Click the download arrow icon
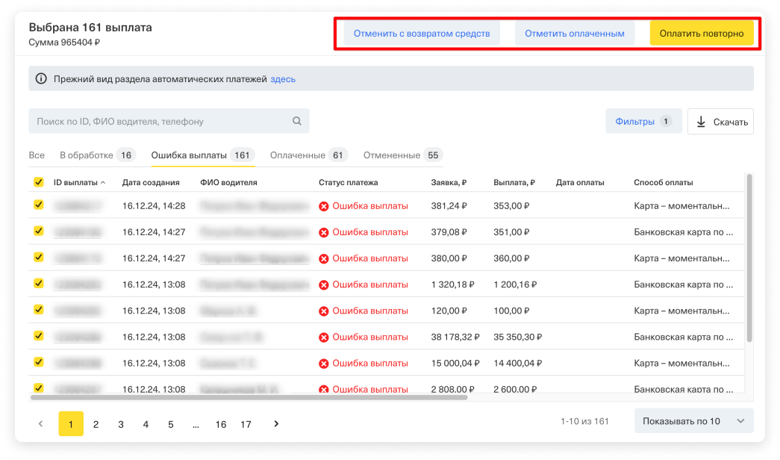 [x=701, y=122]
